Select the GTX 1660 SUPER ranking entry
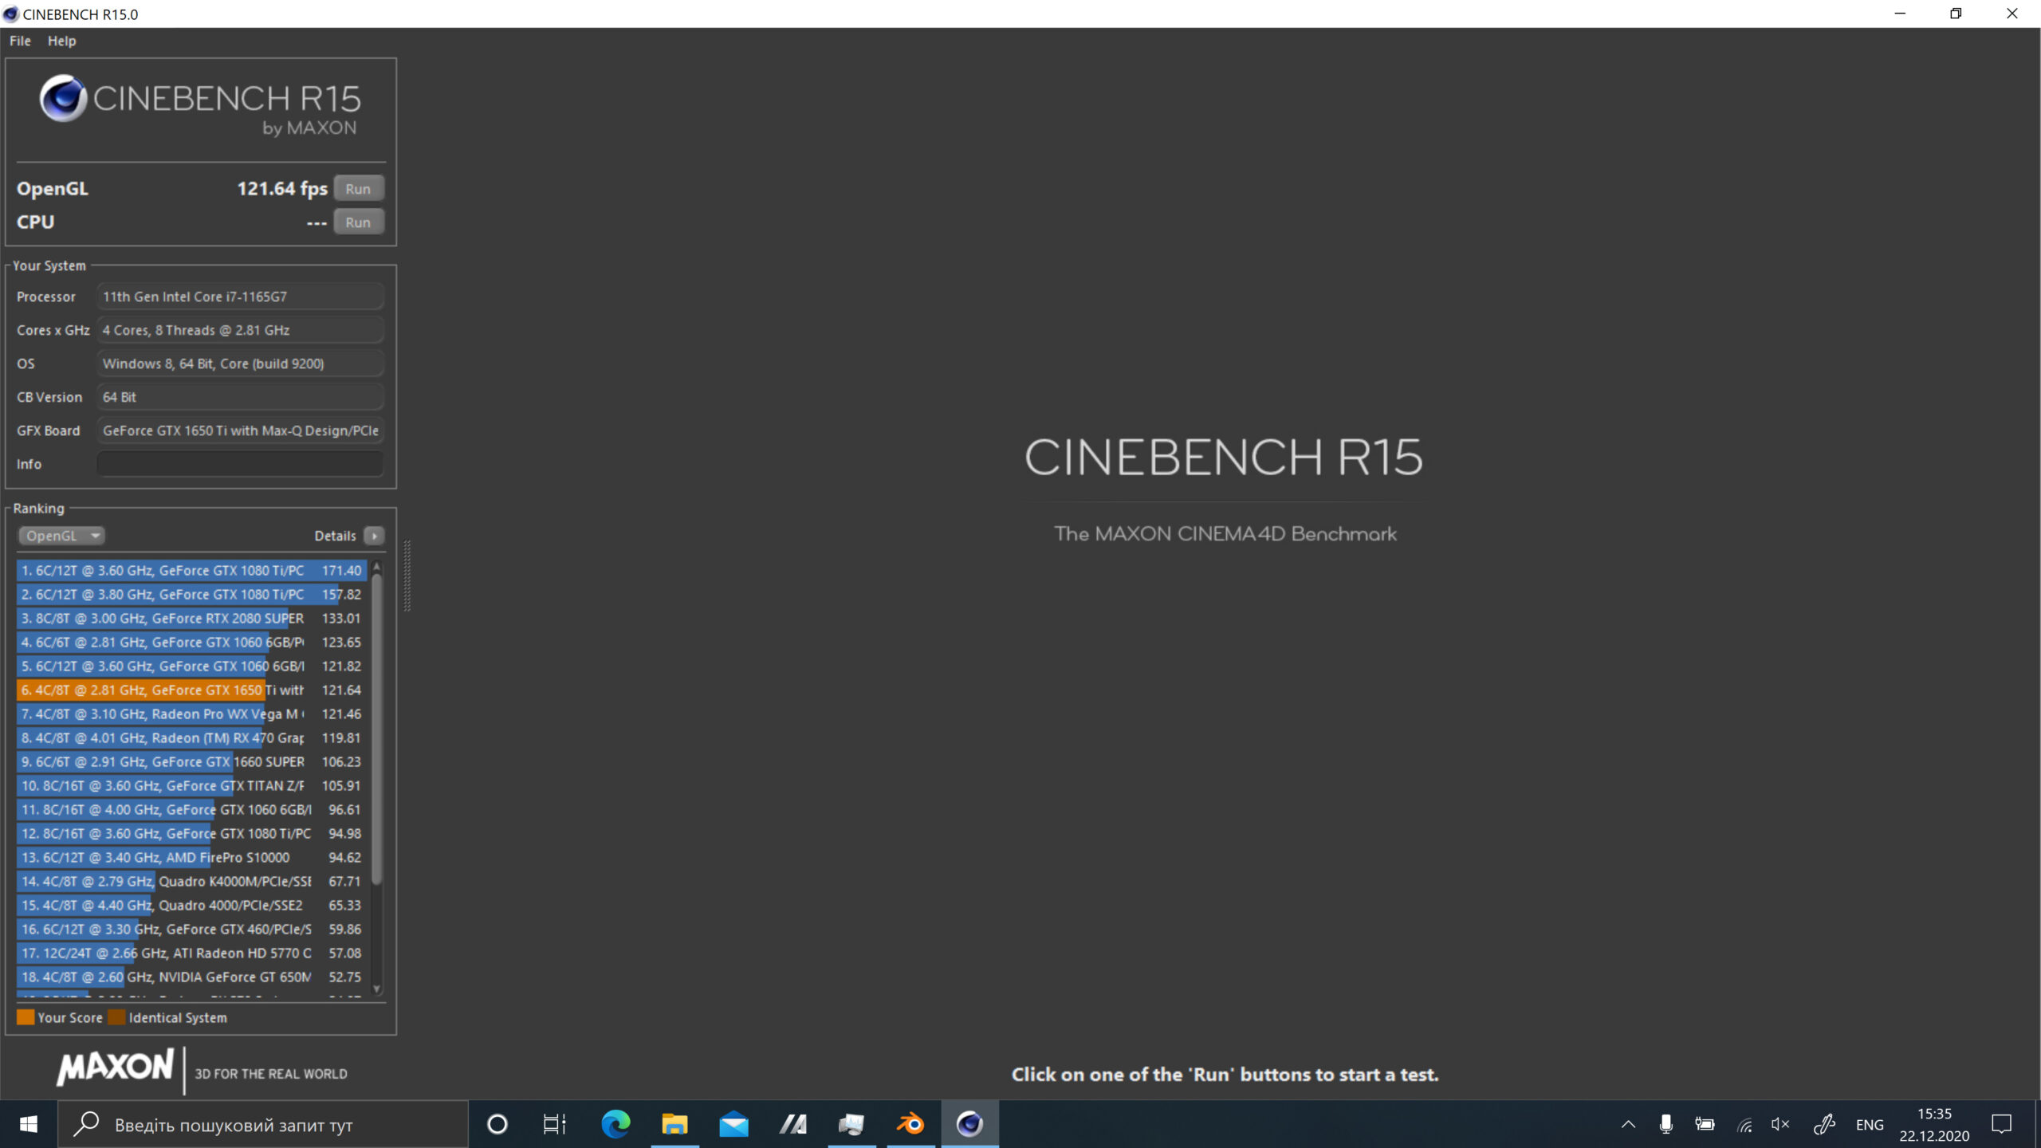This screenshot has height=1148, width=2041. pos(191,762)
